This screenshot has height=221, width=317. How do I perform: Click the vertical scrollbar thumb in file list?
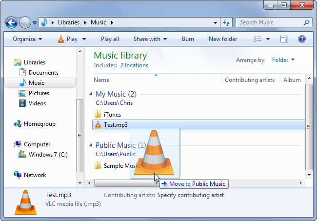(x=309, y=127)
